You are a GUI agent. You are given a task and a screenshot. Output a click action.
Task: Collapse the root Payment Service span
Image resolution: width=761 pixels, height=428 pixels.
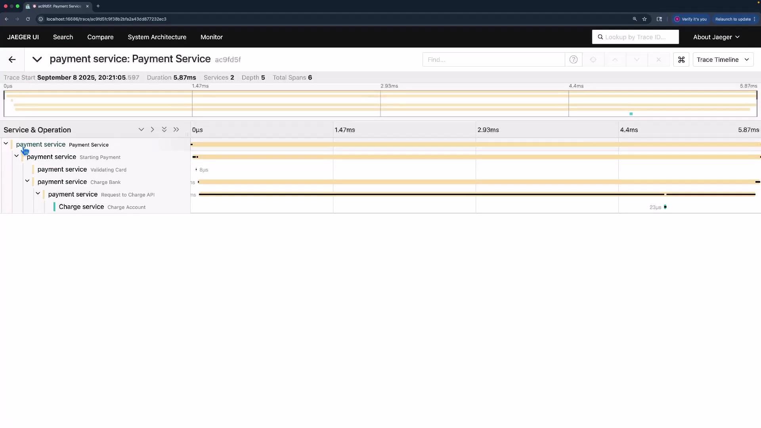point(6,143)
